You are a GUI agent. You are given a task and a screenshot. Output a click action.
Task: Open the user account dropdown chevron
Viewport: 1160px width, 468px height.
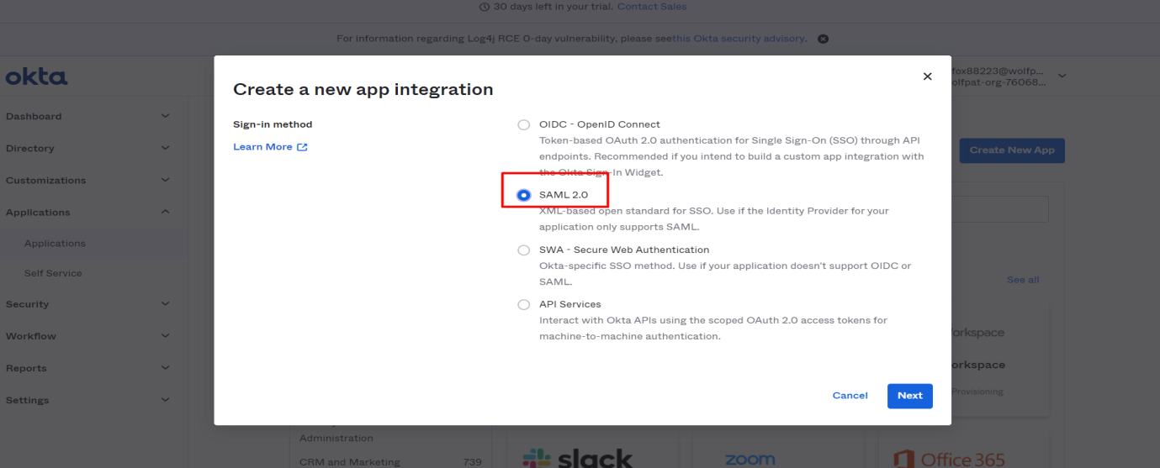pos(1062,76)
